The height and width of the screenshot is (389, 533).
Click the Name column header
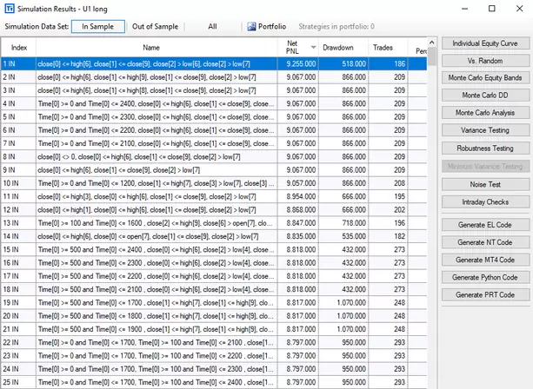(x=157, y=48)
